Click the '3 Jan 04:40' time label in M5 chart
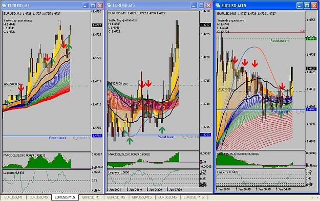320x201 pixels. tap(134, 190)
